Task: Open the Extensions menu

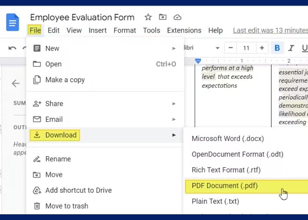Action: pyautogui.click(x=184, y=30)
